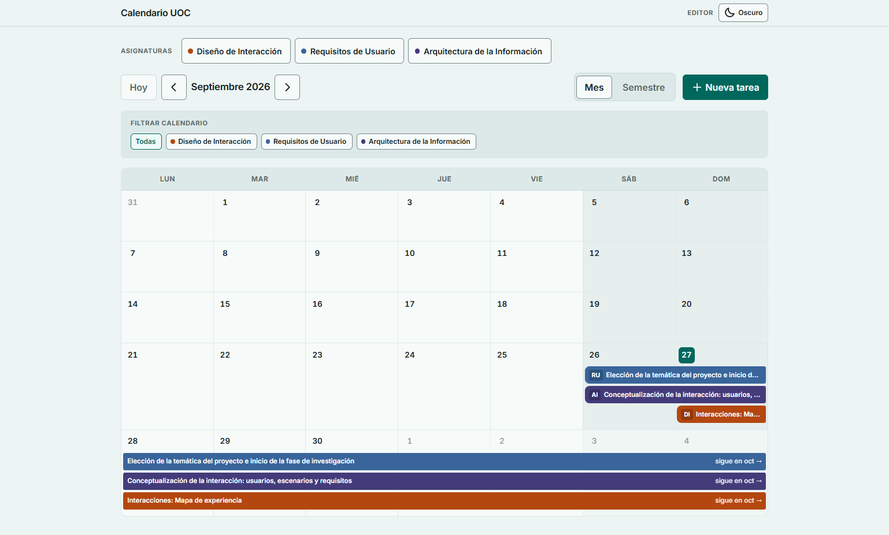
Task: Open purple Conceptualización de la interacción week bar
Action: (x=444, y=481)
